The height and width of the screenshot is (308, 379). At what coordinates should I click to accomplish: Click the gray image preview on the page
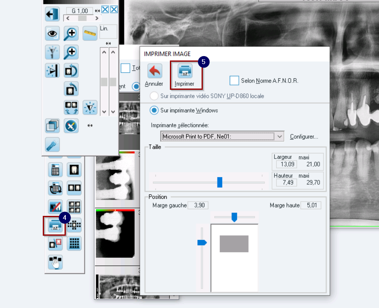pyautogui.click(x=234, y=244)
